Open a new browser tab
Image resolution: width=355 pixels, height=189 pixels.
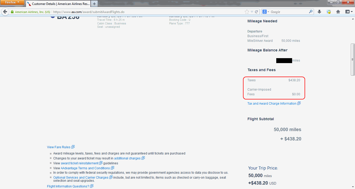94,4
